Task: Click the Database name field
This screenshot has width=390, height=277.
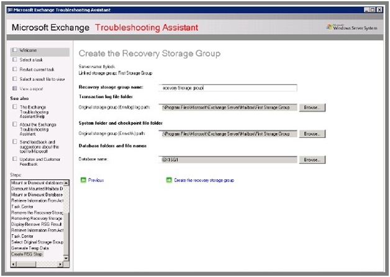Action: pos(227,160)
